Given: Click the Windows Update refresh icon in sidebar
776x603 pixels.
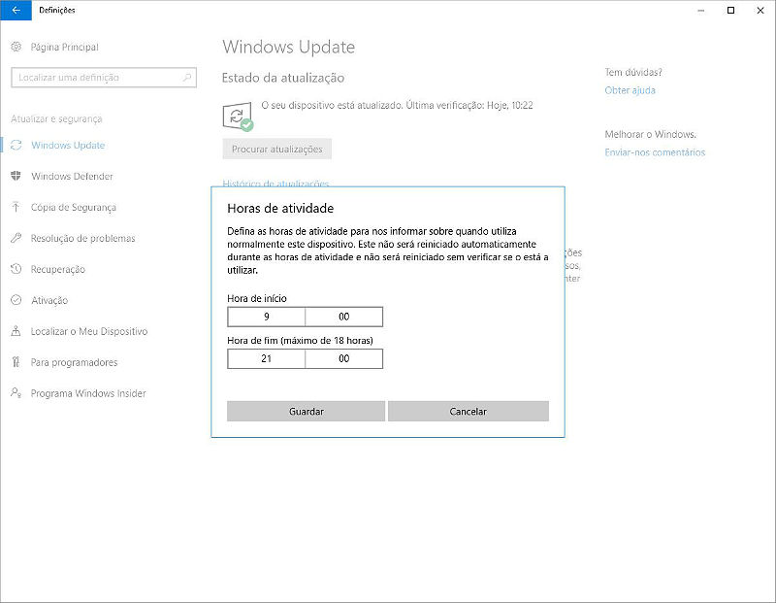Looking at the screenshot, I should click(16, 146).
